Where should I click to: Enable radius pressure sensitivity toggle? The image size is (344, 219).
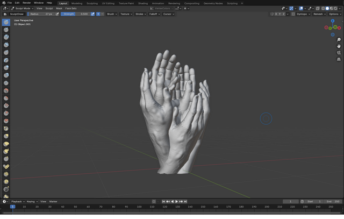(58, 14)
